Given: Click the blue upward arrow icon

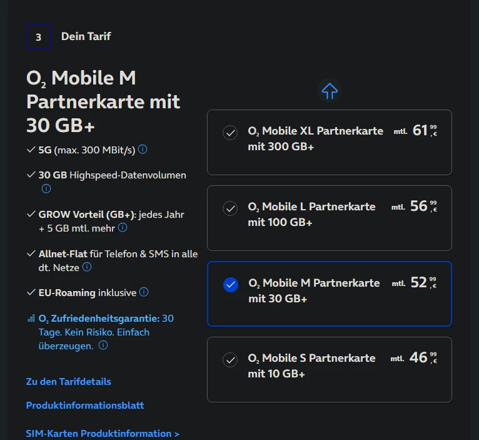Looking at the screenshot, I should [330, 91].
